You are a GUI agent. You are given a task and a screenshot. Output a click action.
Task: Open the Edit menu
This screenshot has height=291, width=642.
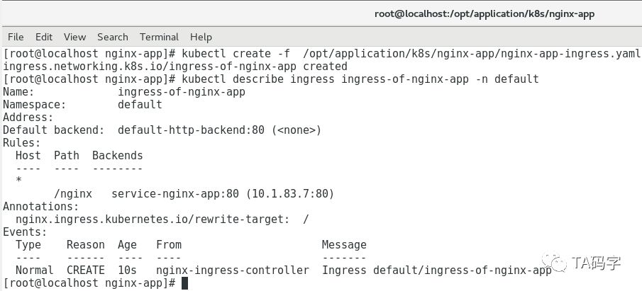click(44, 37)
